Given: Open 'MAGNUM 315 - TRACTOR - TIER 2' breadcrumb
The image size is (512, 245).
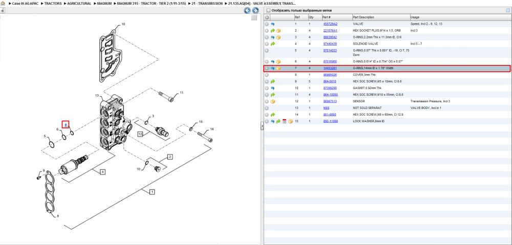Looking at the screenshot, I should coord(151,3).
